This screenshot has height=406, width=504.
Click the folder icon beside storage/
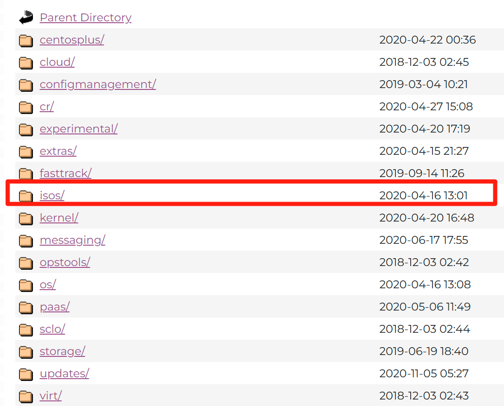[x=26, y=352]
